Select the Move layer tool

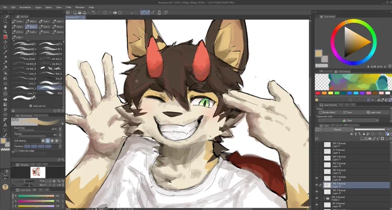pyautogui.click(x=5, y=42)
